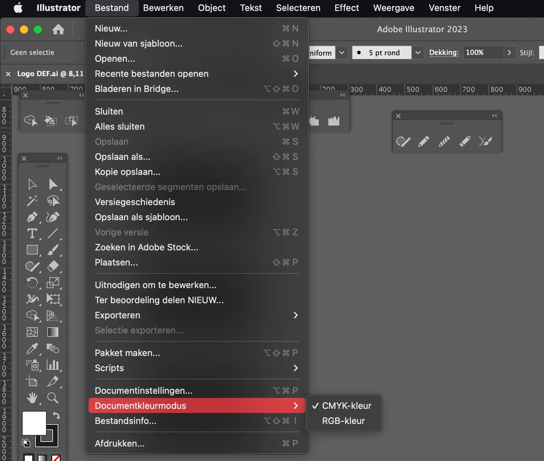
Task: Open the Object menu
Action: (212, 8)
